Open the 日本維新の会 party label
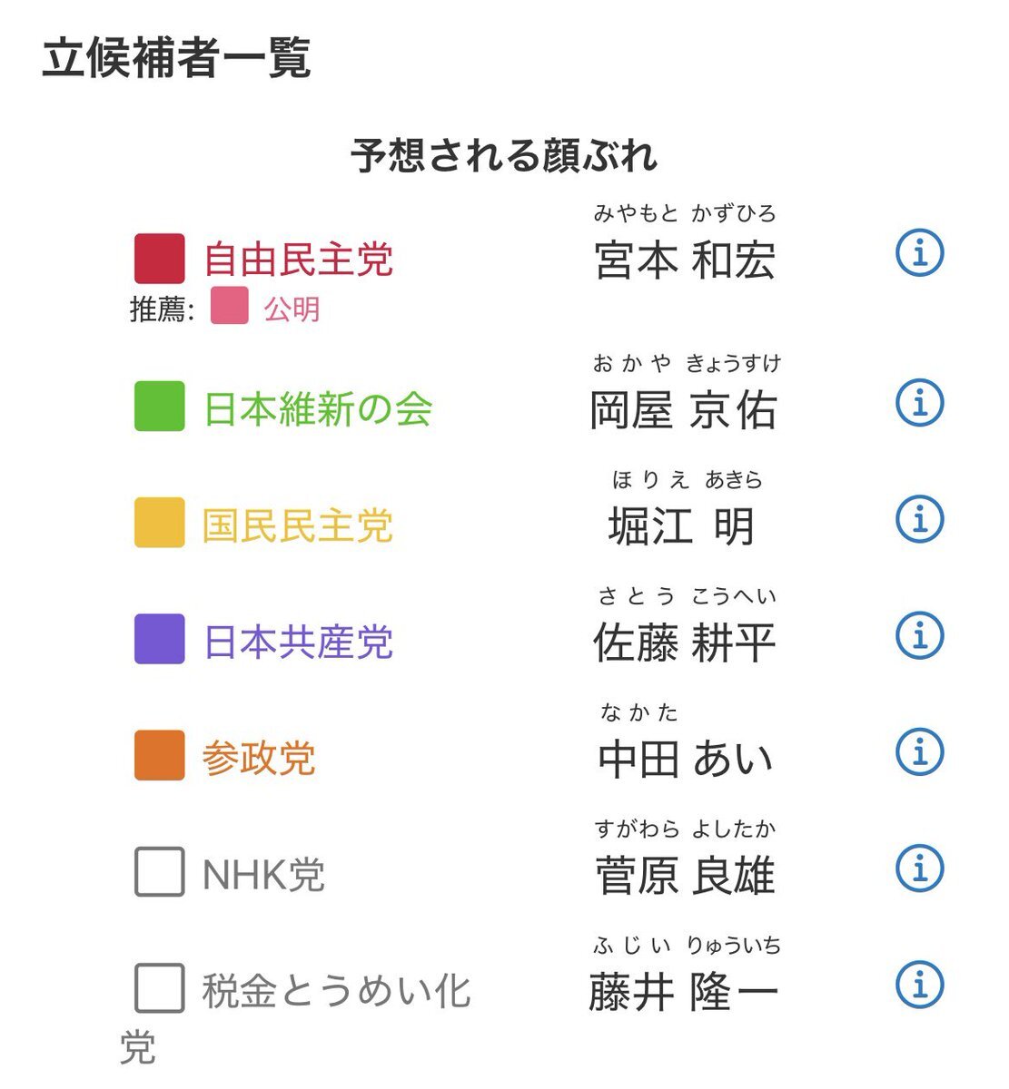Viewport: 1009px width, 1089px height. pos(318,409)
